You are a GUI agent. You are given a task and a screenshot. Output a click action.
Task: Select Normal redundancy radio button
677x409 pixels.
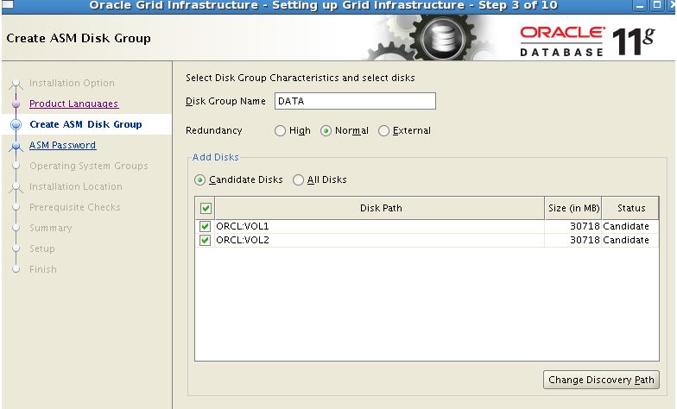326,131
